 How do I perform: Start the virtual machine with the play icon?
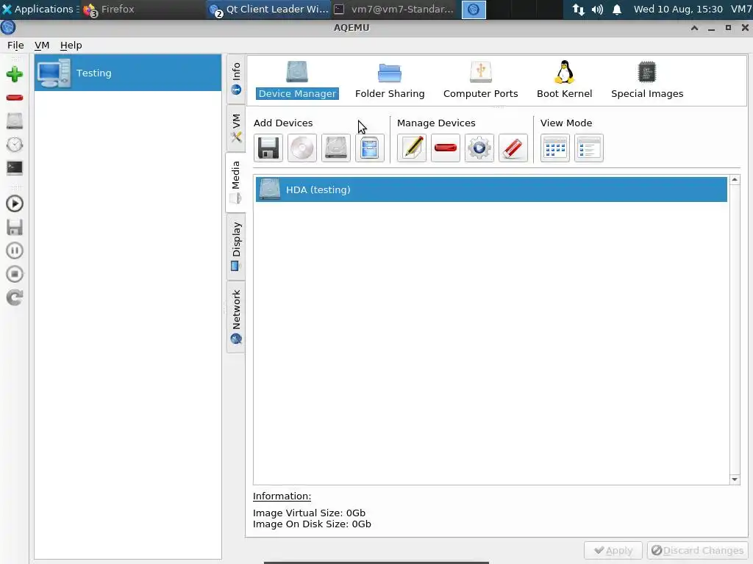(15, 204)
